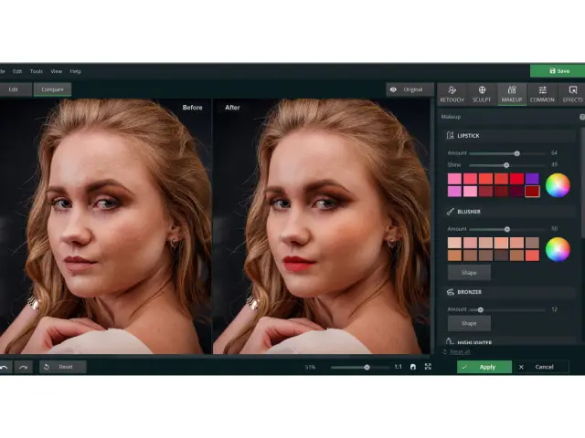Click the Lipstick section icon
Viewport: 585px width, 438px height.
[450, 135]
